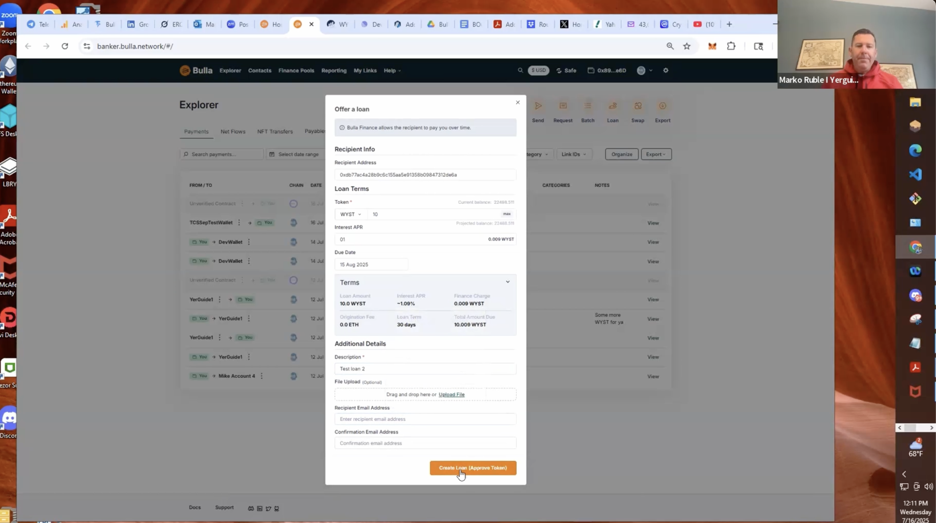
Task: Go back in Chrome
Action: point(28,46)
